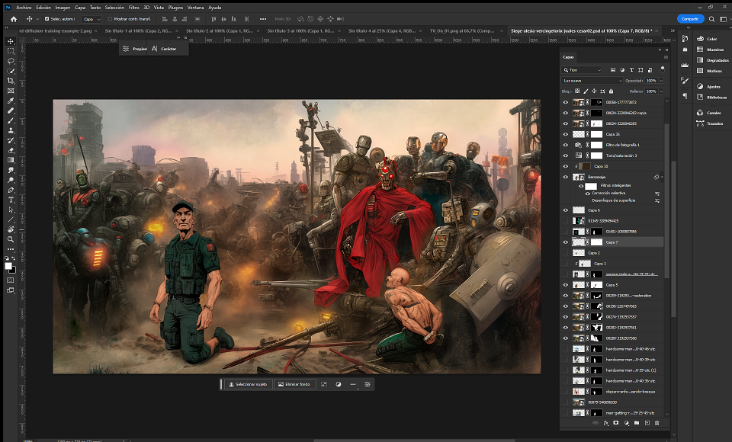Activate the Eraser tool
732x442 pixels.
(11, 150)
